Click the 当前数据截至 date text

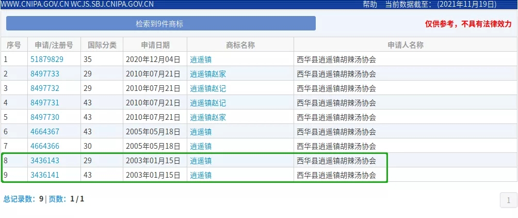point(441,4)
